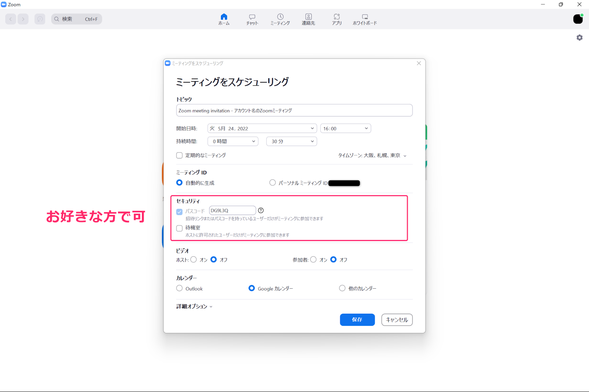Viewport: 589px width, 392px height.
Task: Open the チャット (Chat) tab
Action: click(x=252, y=19)
